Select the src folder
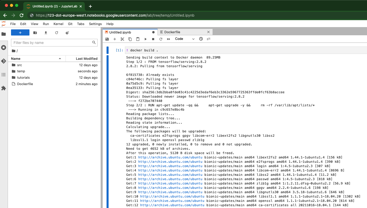Viewport: 367px width, 208px height. point(54,65)
